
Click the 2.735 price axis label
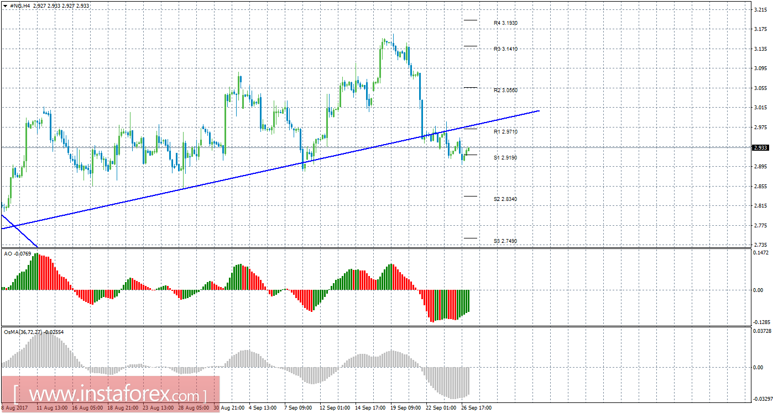[x=760, y=245]
